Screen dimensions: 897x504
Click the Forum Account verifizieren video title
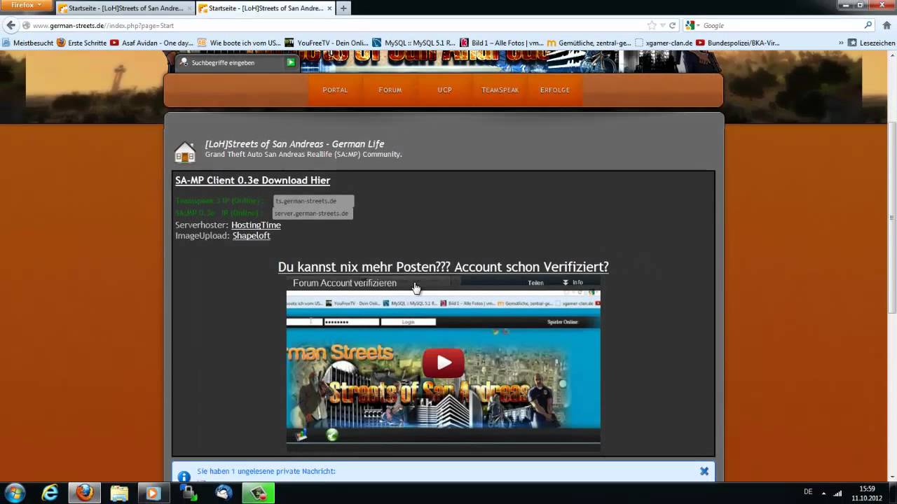345,283
